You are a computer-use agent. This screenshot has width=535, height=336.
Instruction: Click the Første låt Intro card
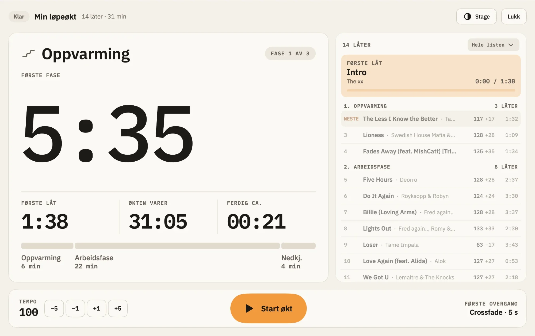(x=431, y=76)
